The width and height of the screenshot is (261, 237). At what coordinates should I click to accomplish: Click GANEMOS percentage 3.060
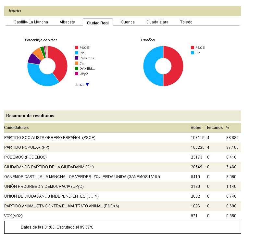(231, 176)
